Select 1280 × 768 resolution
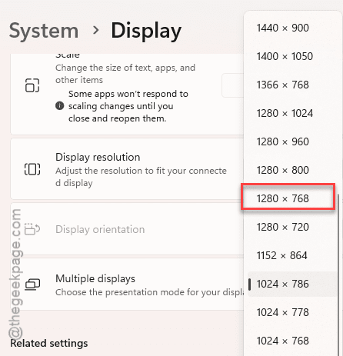343x356 pixels. [x=288, y=198]
